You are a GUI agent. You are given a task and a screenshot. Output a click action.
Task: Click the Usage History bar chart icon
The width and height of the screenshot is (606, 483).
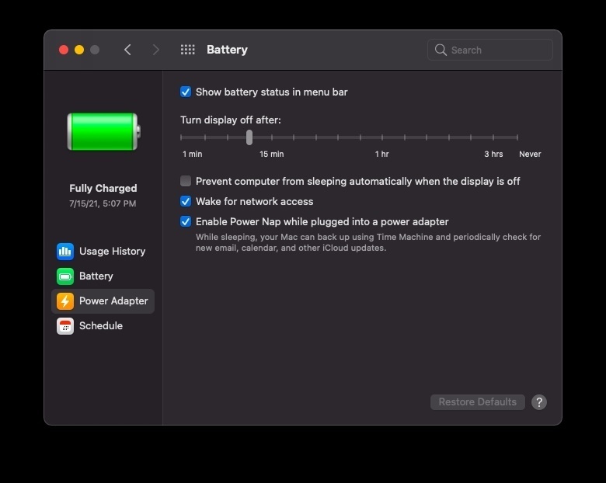pos(65,252)
